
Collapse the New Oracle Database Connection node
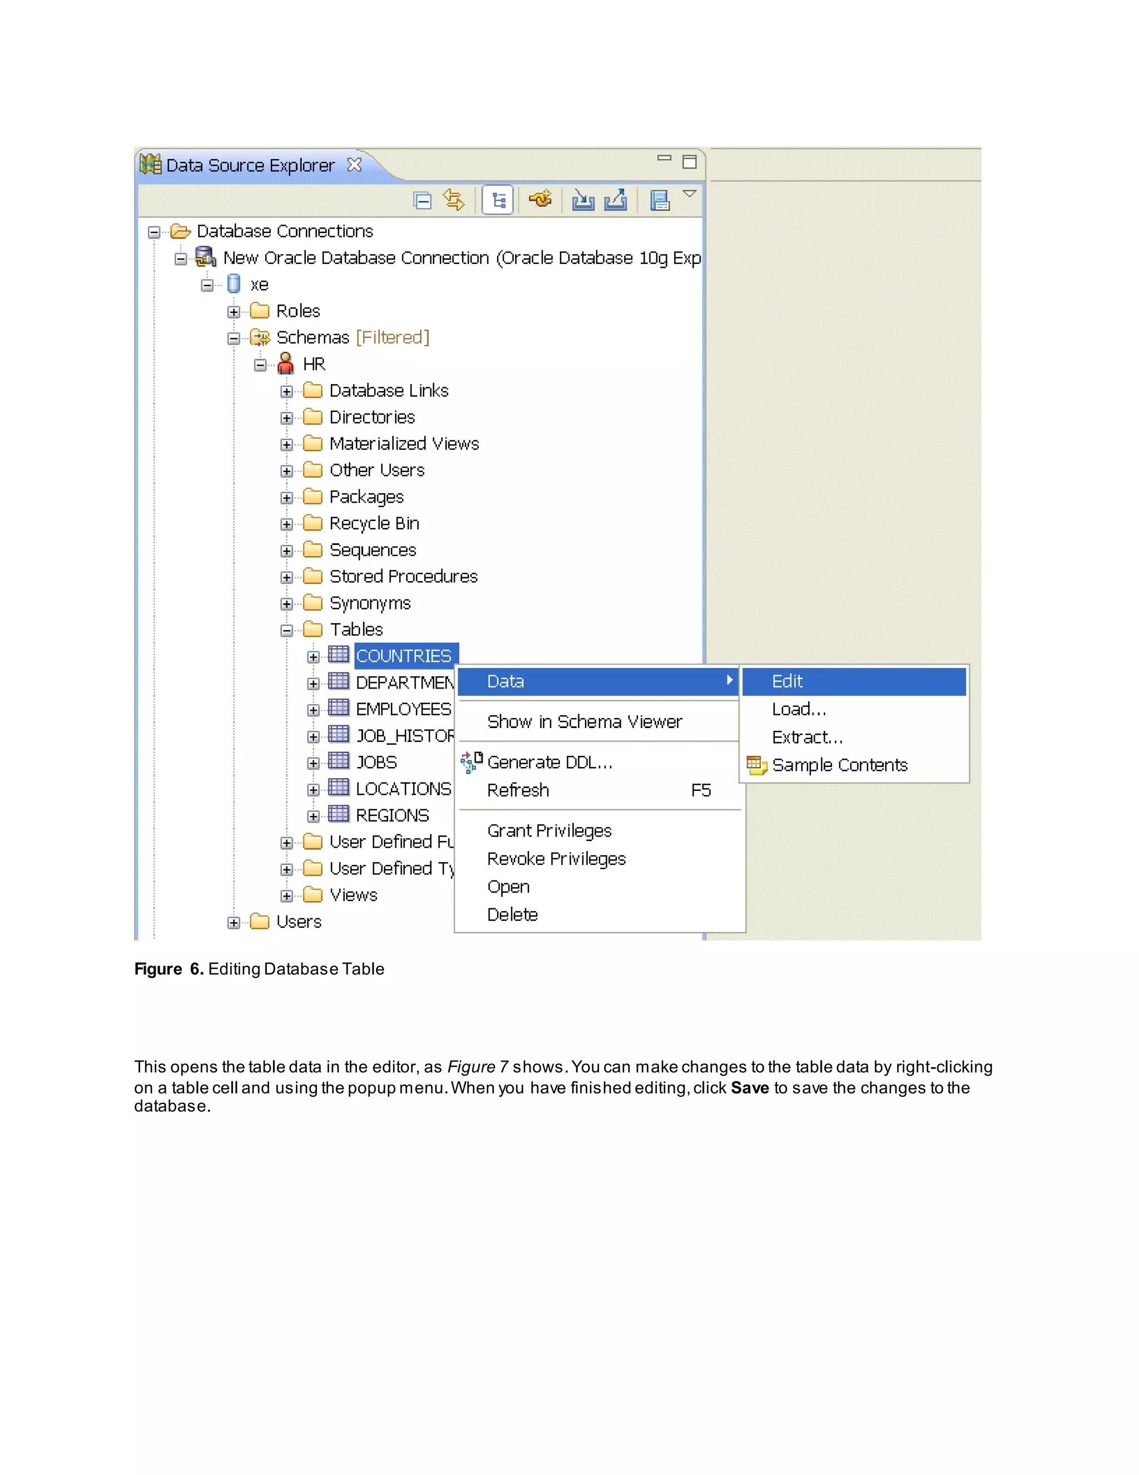[181, 259]
